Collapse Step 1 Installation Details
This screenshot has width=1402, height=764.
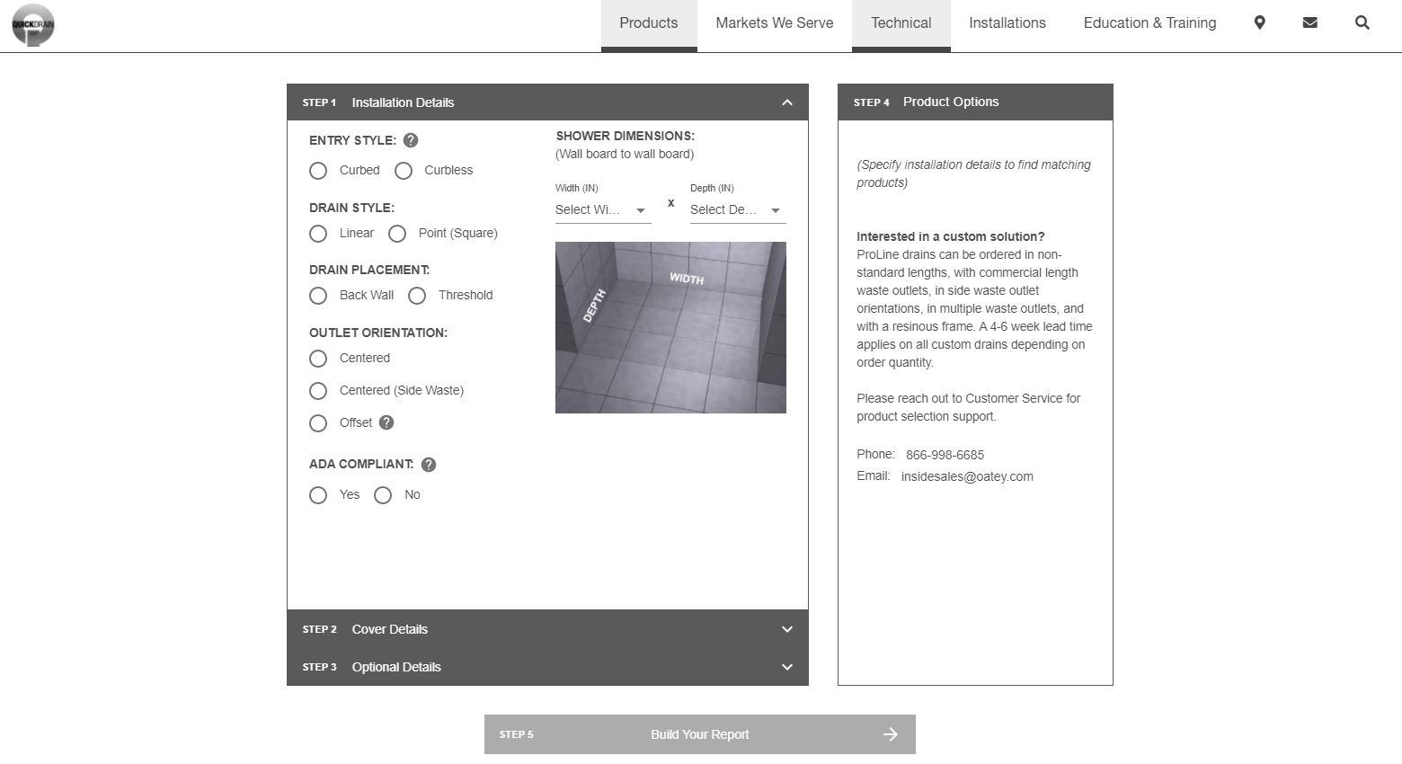pyautogui.click(x=547, y=102)
